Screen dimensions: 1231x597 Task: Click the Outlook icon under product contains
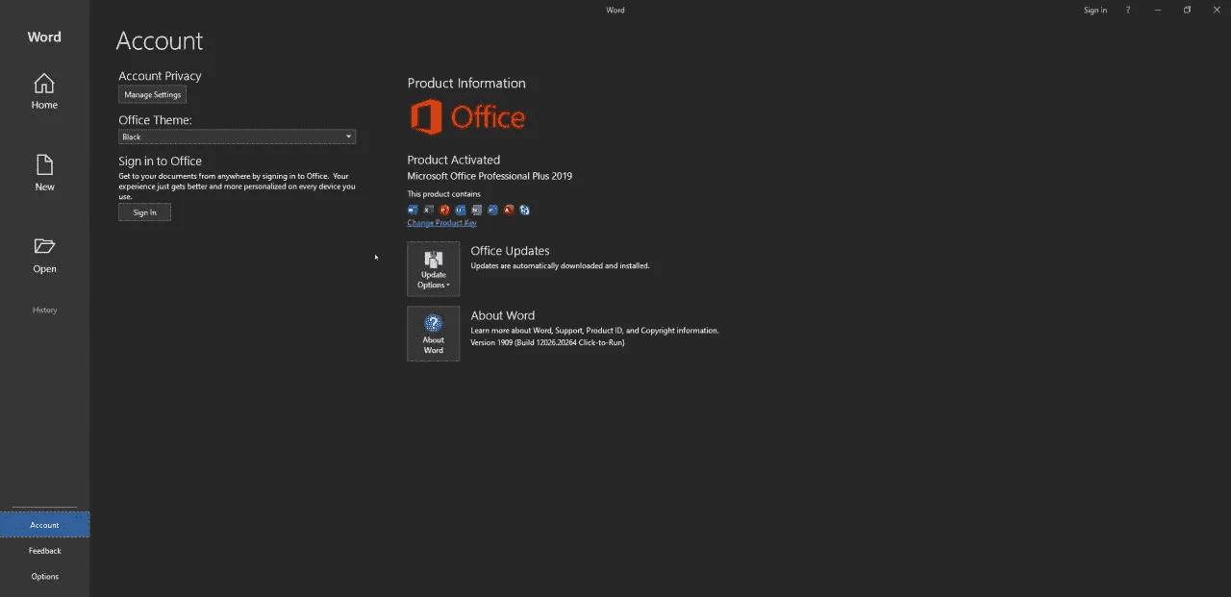point(461,210)
